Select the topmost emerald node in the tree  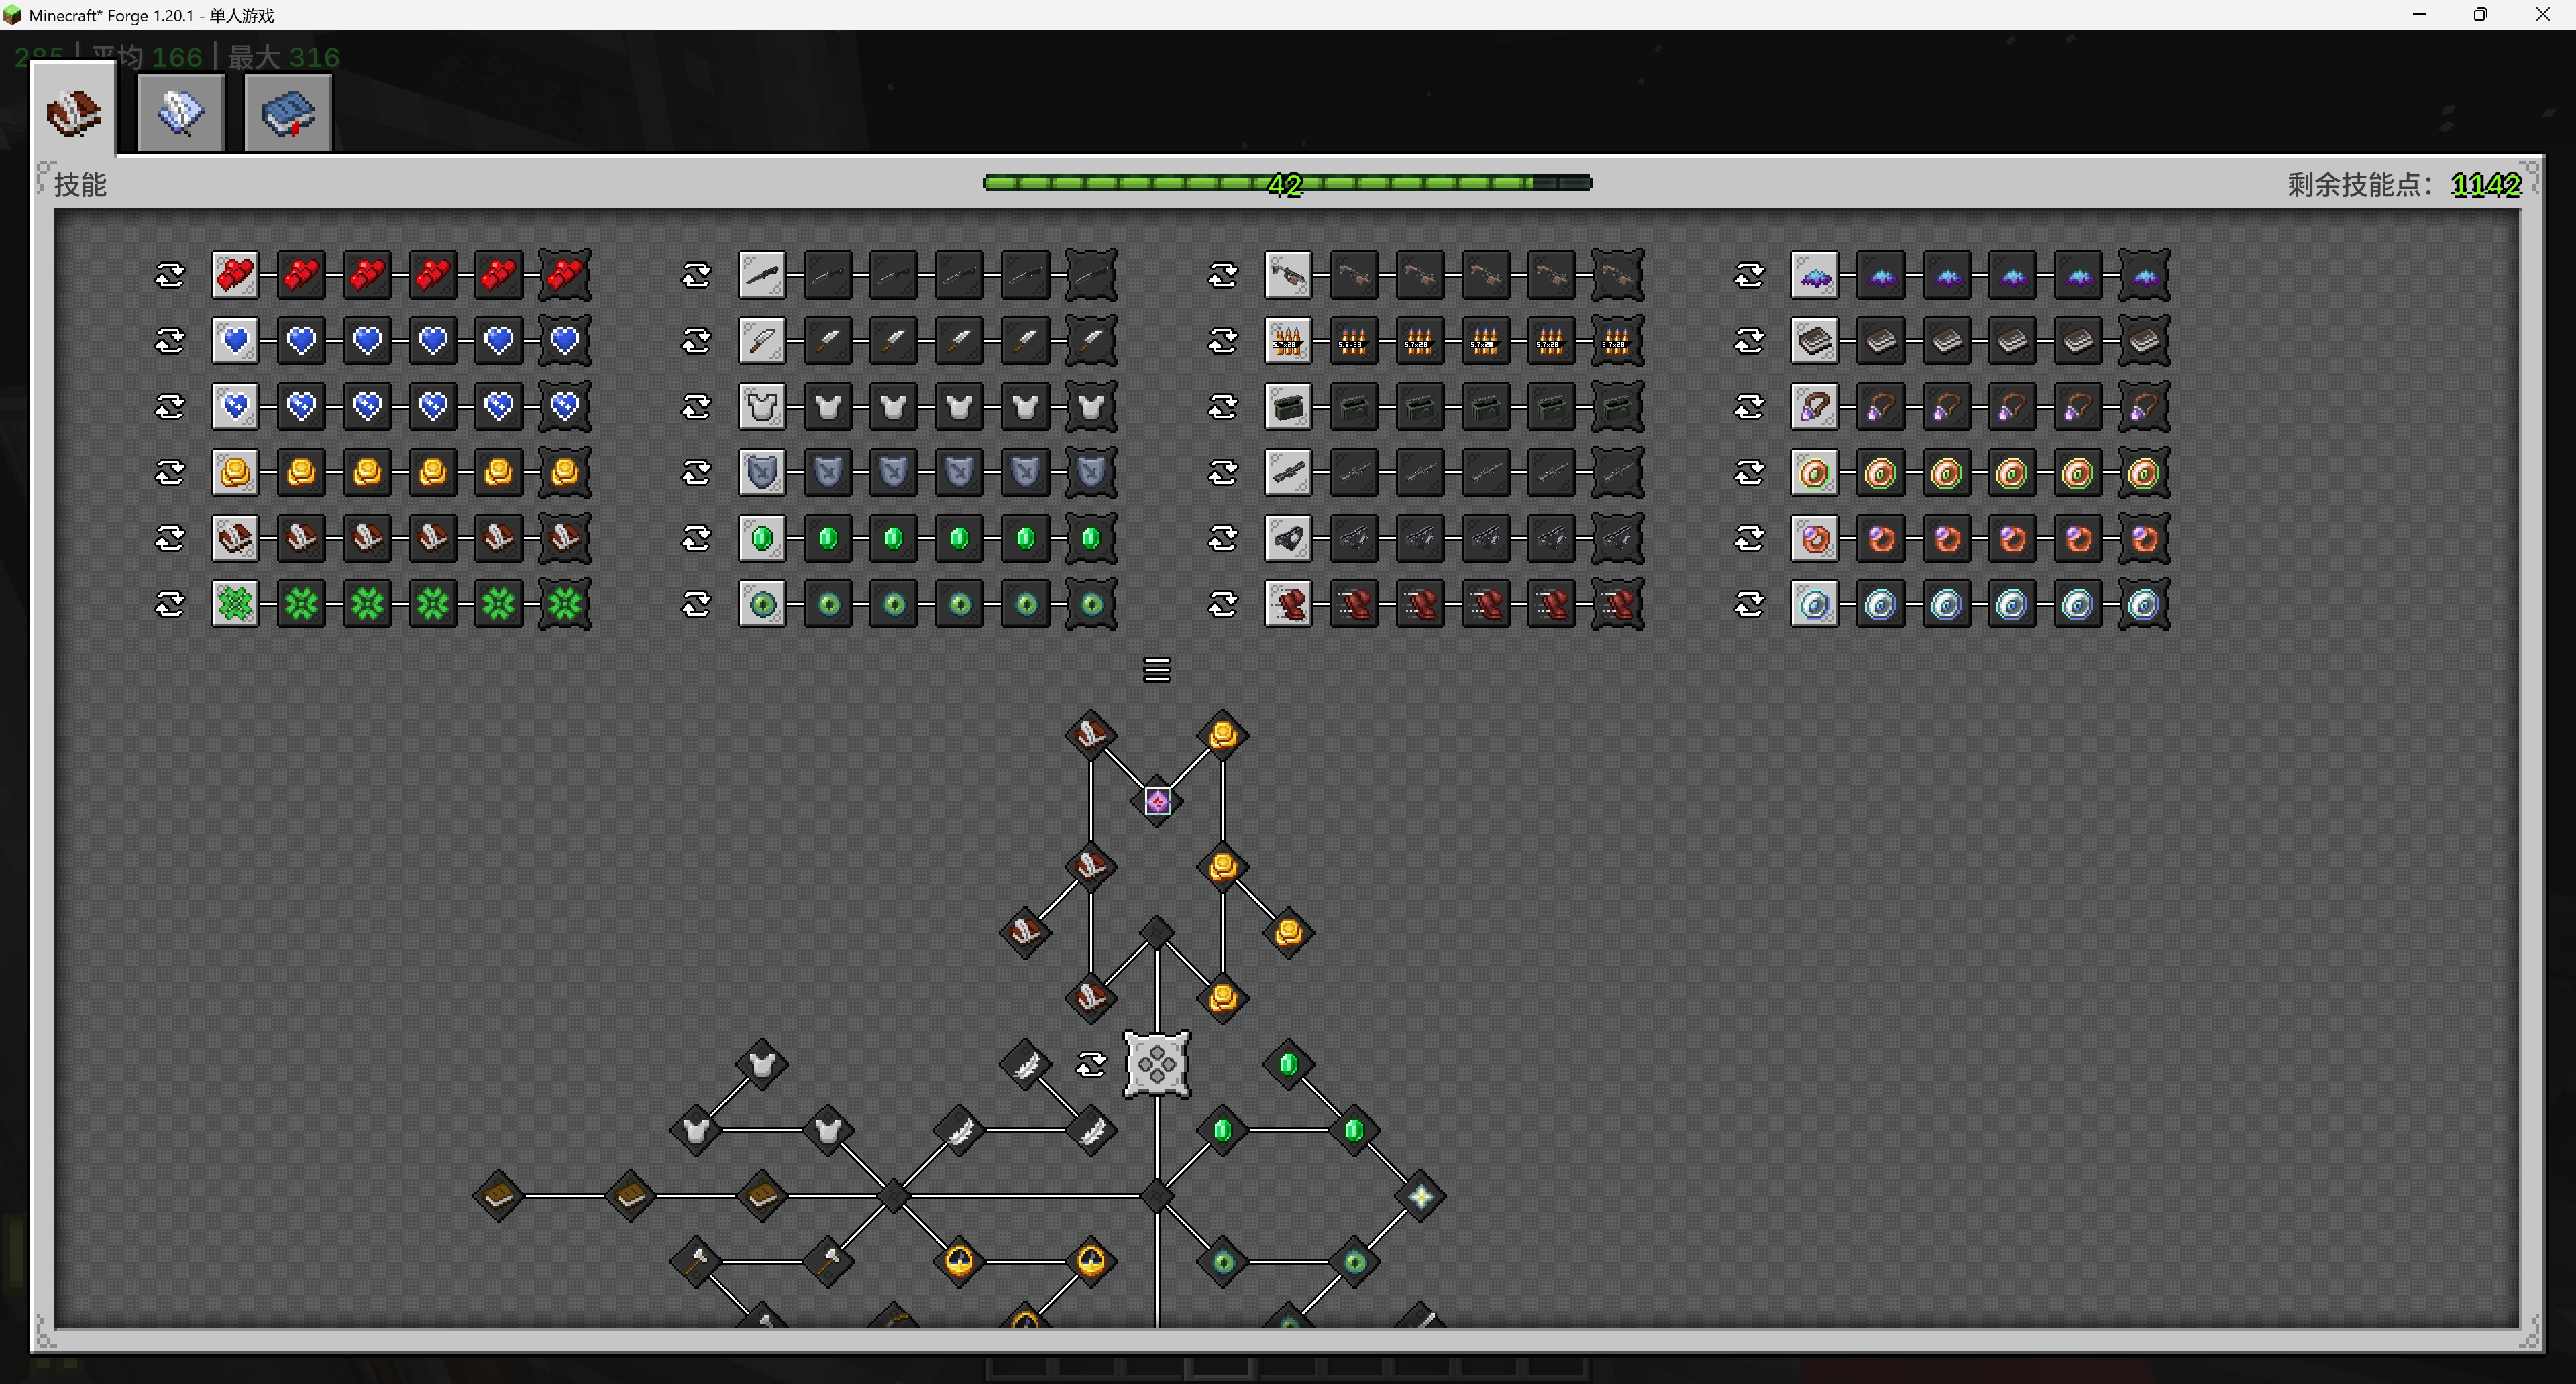click(x=1288, y=1064)
